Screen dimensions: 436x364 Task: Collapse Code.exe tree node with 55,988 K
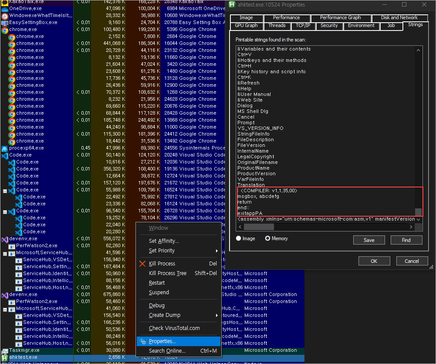5,191
